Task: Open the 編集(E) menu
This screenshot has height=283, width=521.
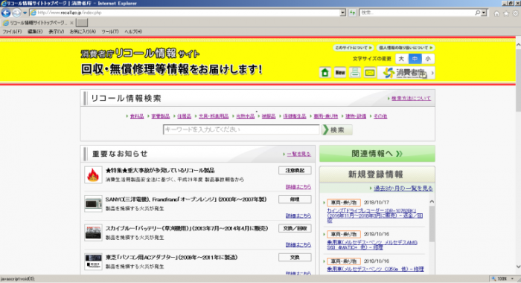Action: pos(35,31)
